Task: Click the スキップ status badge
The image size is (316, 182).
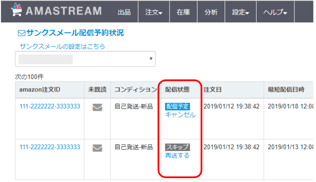Action: 177,147
